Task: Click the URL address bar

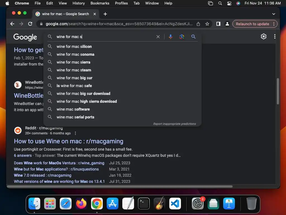Action: coord(119,24)
